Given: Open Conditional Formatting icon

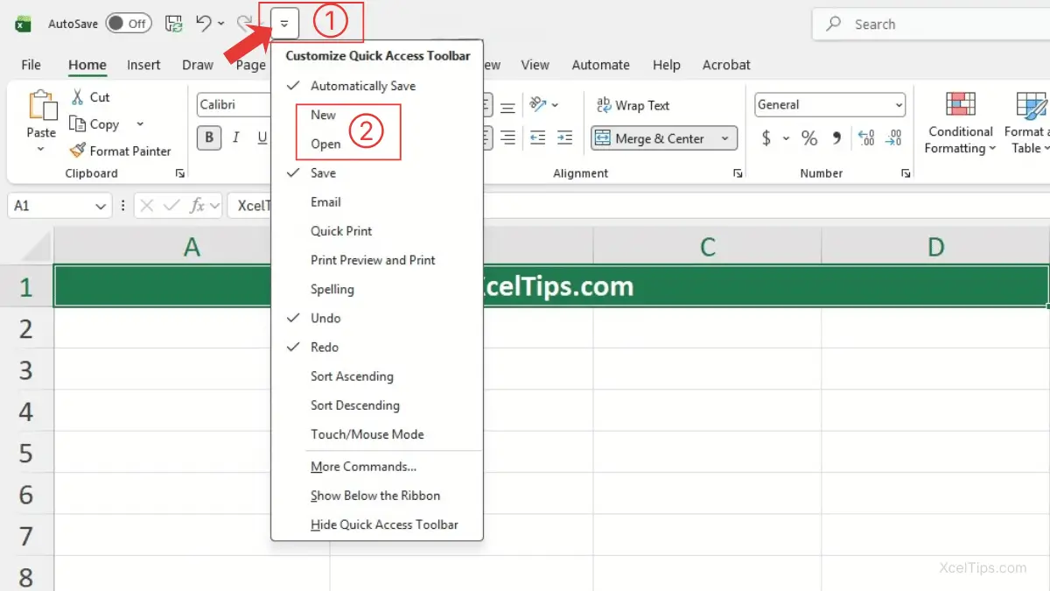Looking at the screenshot, I should click(x=960, y=105).
